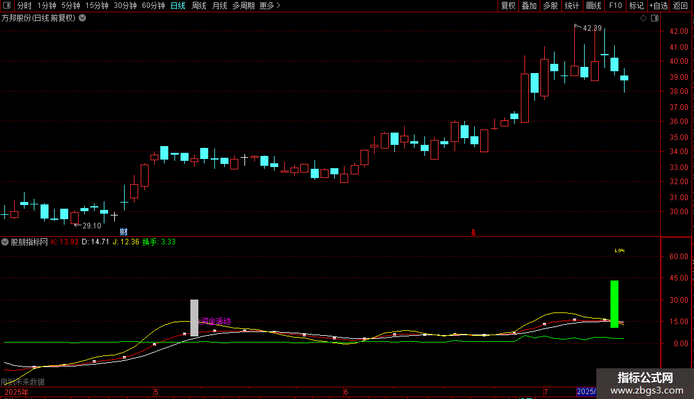The image size is (694, 399).
Task: Click the 股朋指标网 indicator name
Action: point(29,242)
